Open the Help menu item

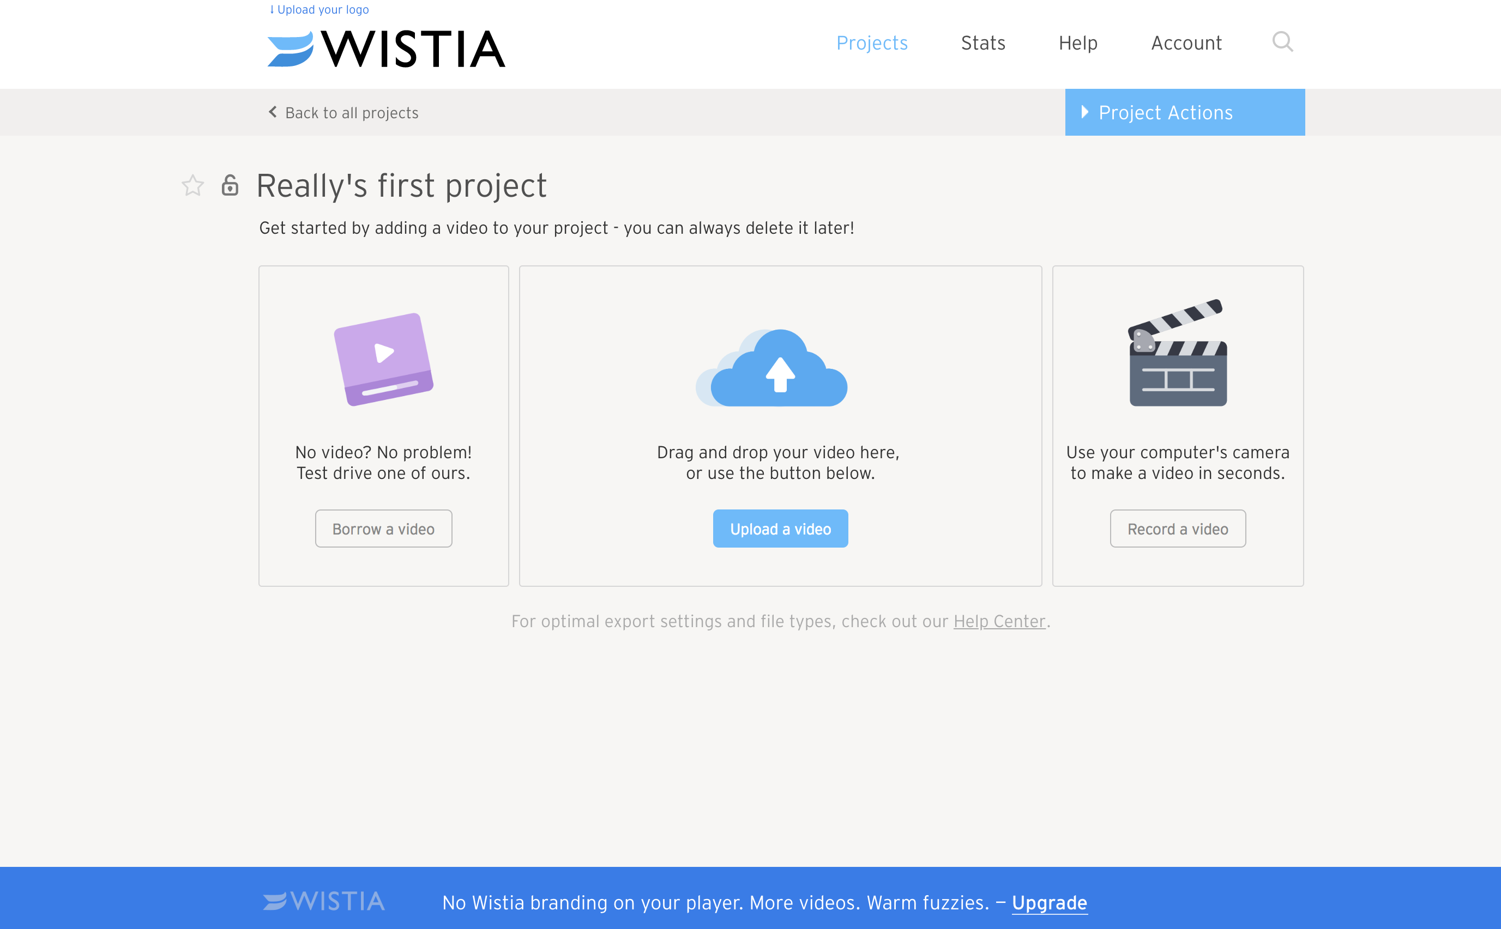click(x=1077, y=43)
